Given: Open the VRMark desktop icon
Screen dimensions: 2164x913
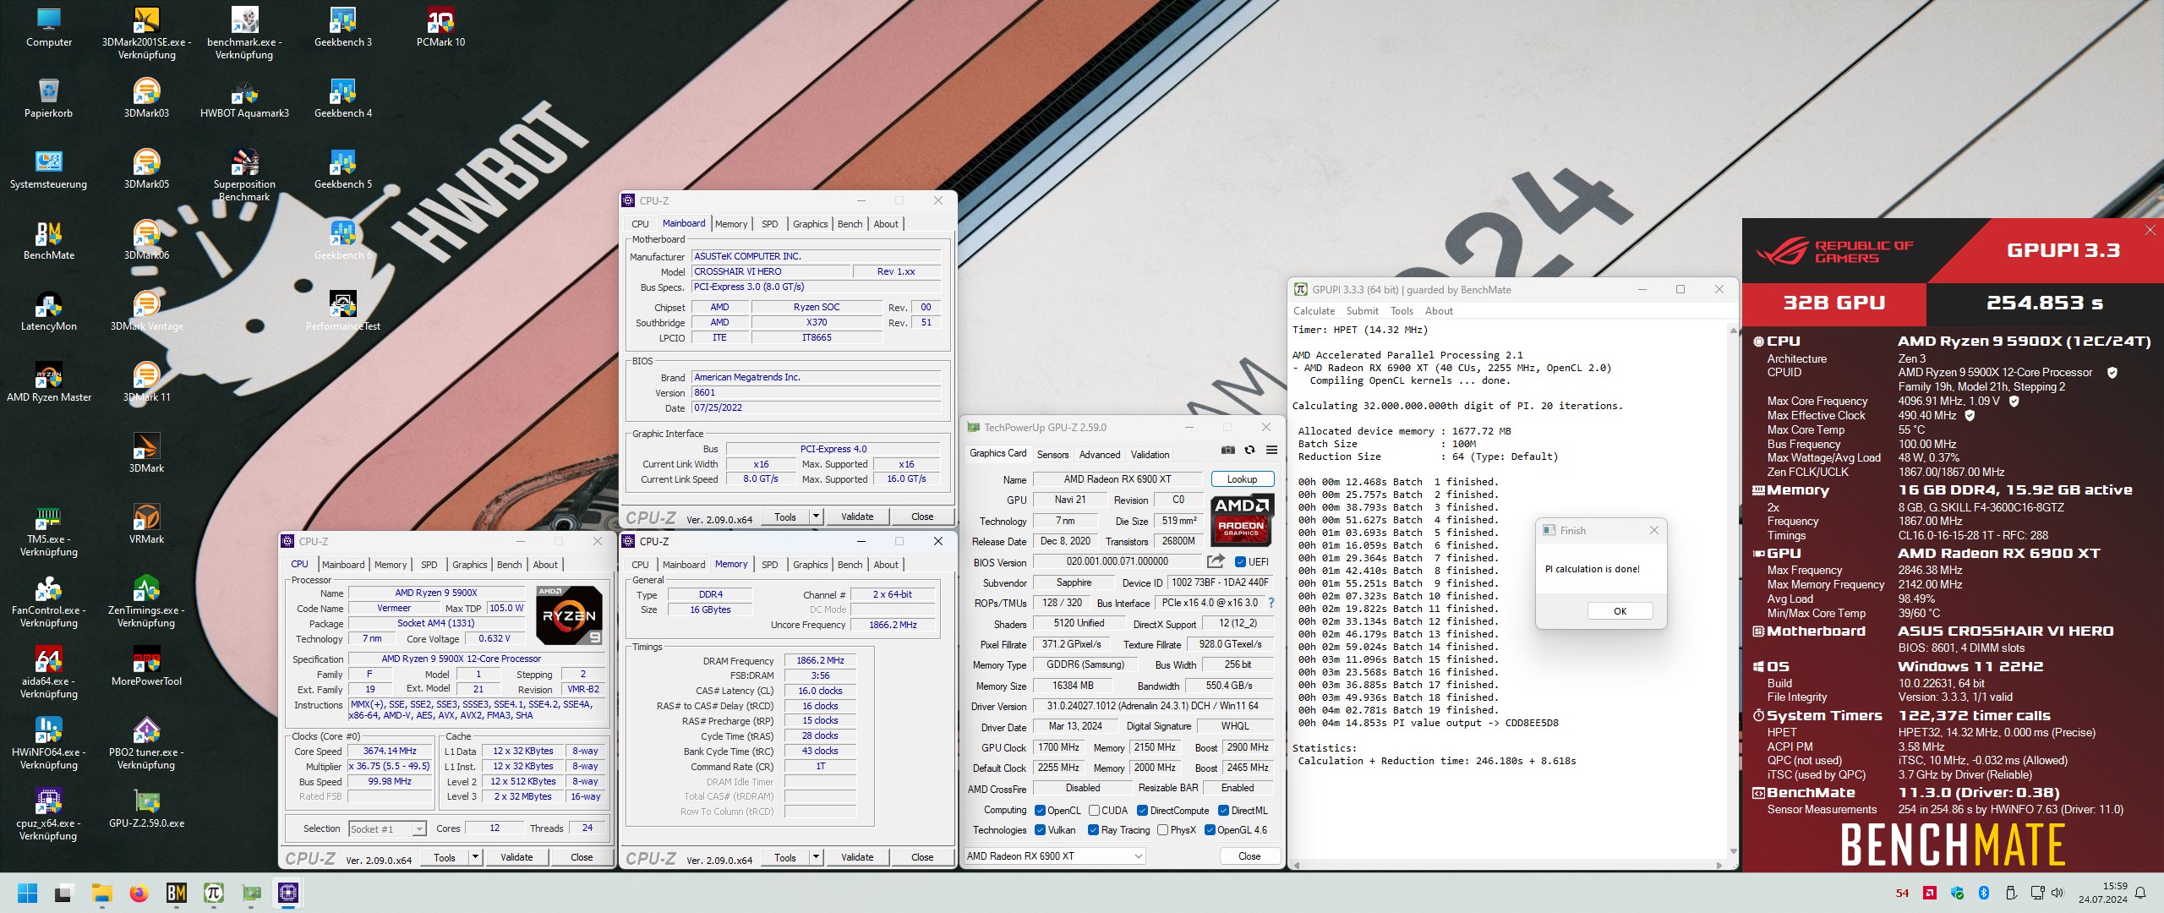Looking at the screenshot, I should [x=146, y=525].
